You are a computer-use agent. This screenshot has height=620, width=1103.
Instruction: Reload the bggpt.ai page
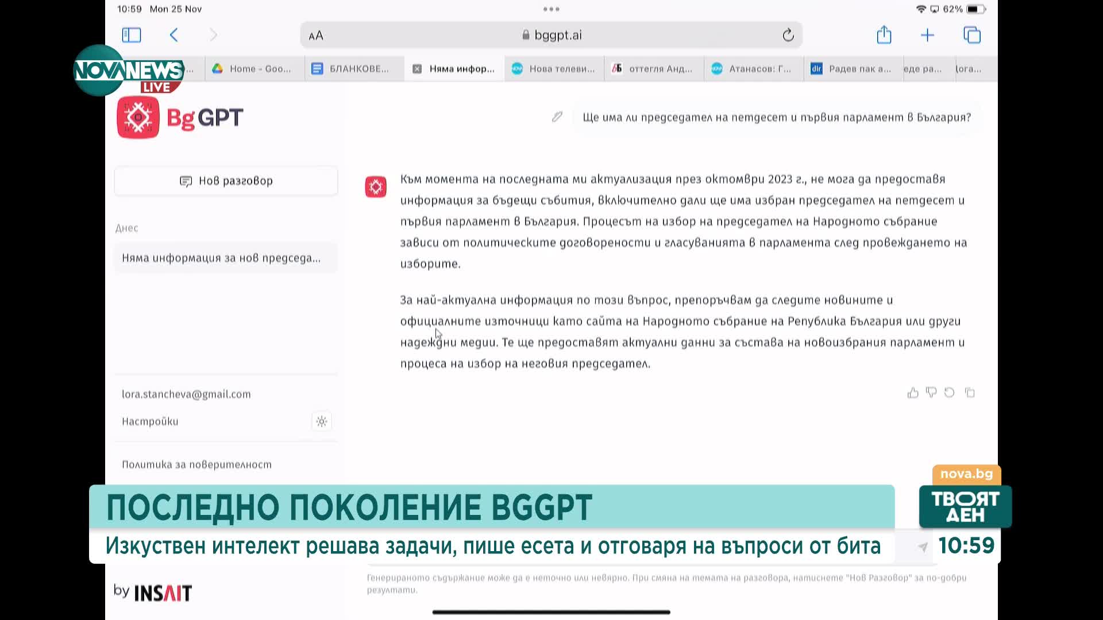(788, 35)
